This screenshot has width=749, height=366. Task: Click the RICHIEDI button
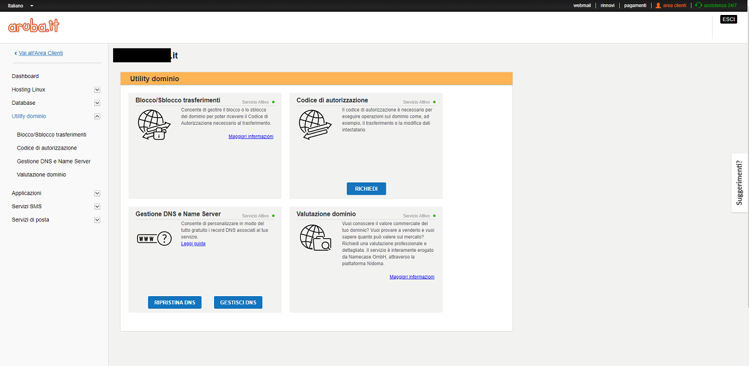click(366, 188)
